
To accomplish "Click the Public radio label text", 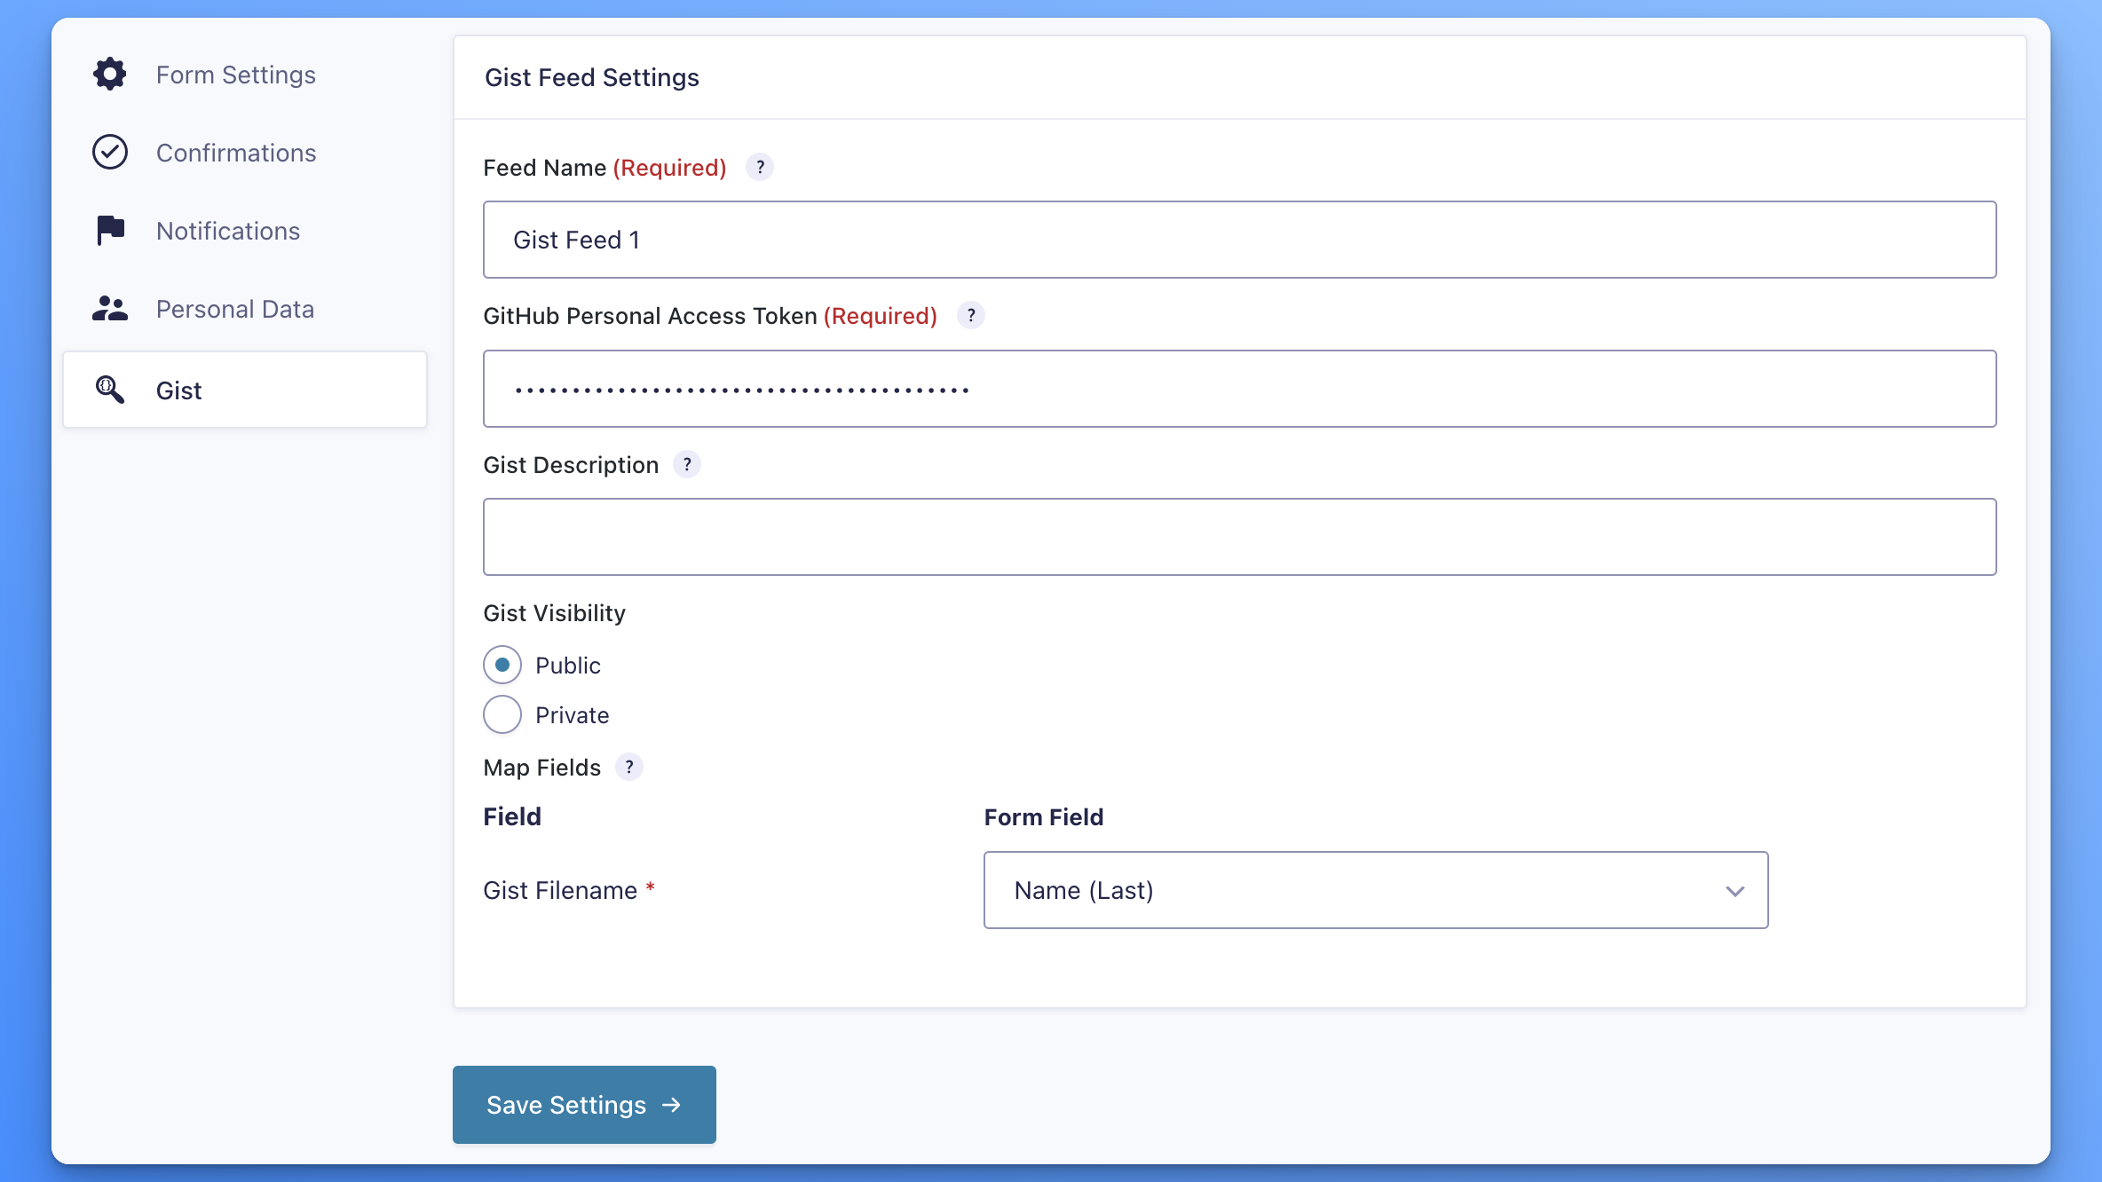I will pyautogui.click(x=568, y=666).
